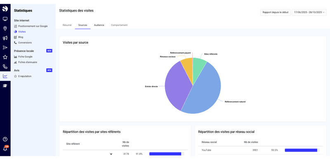
Task: Click the Réseau social column header
Action: (209, 142)
